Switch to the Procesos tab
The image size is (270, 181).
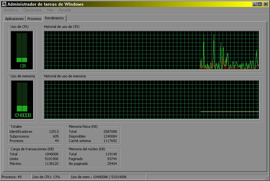pyautogui.click(x=34, y=19)
